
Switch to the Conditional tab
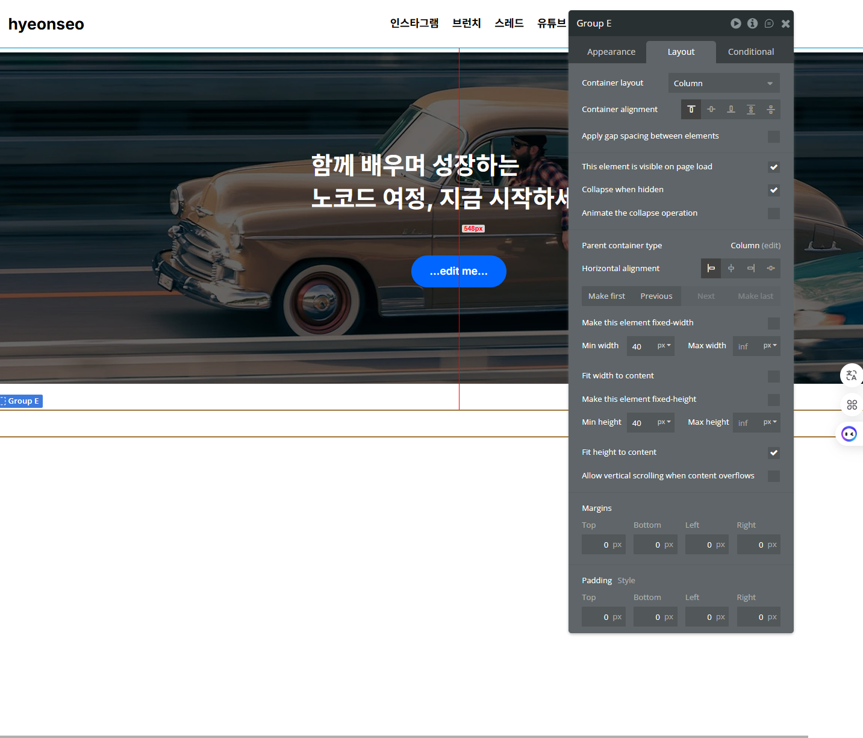[x=750, y=52]
